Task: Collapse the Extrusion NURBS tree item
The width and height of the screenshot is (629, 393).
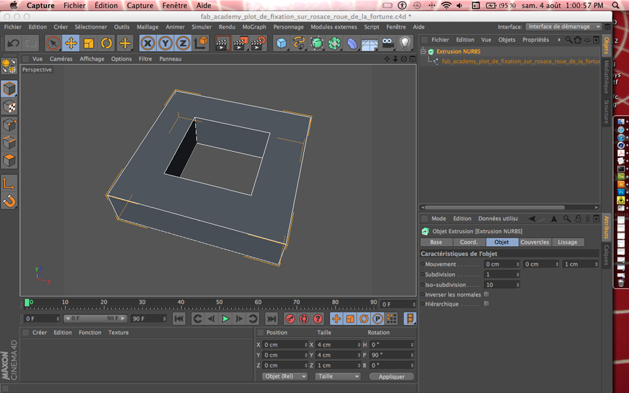Action: pos(423,52)
